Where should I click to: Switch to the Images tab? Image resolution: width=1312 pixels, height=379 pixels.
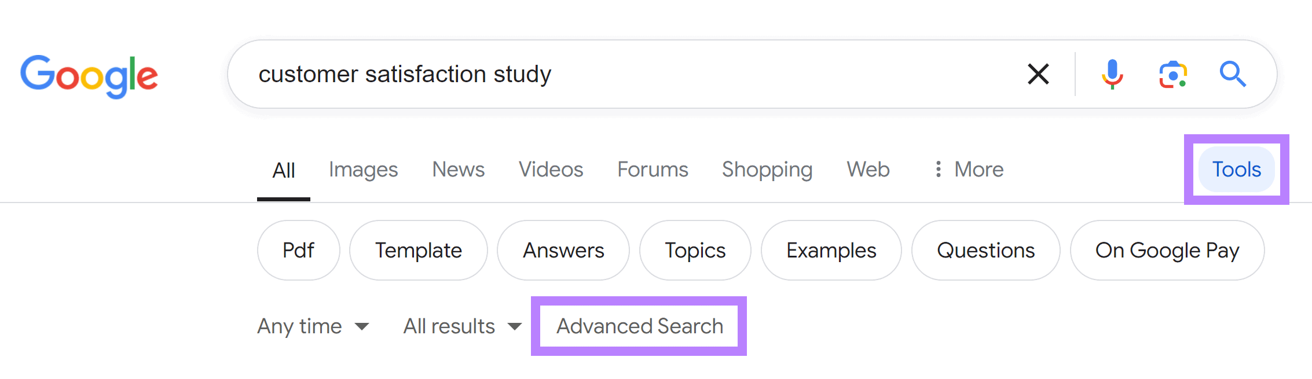(x=363, y=169)
